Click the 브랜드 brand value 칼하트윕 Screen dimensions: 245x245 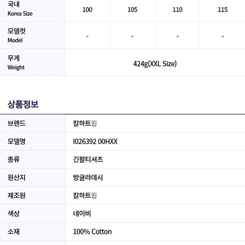(x=85, y=123)
